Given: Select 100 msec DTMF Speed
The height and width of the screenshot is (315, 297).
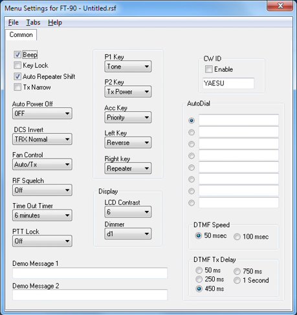Looking at the screenshot, I should click(237, 237).
